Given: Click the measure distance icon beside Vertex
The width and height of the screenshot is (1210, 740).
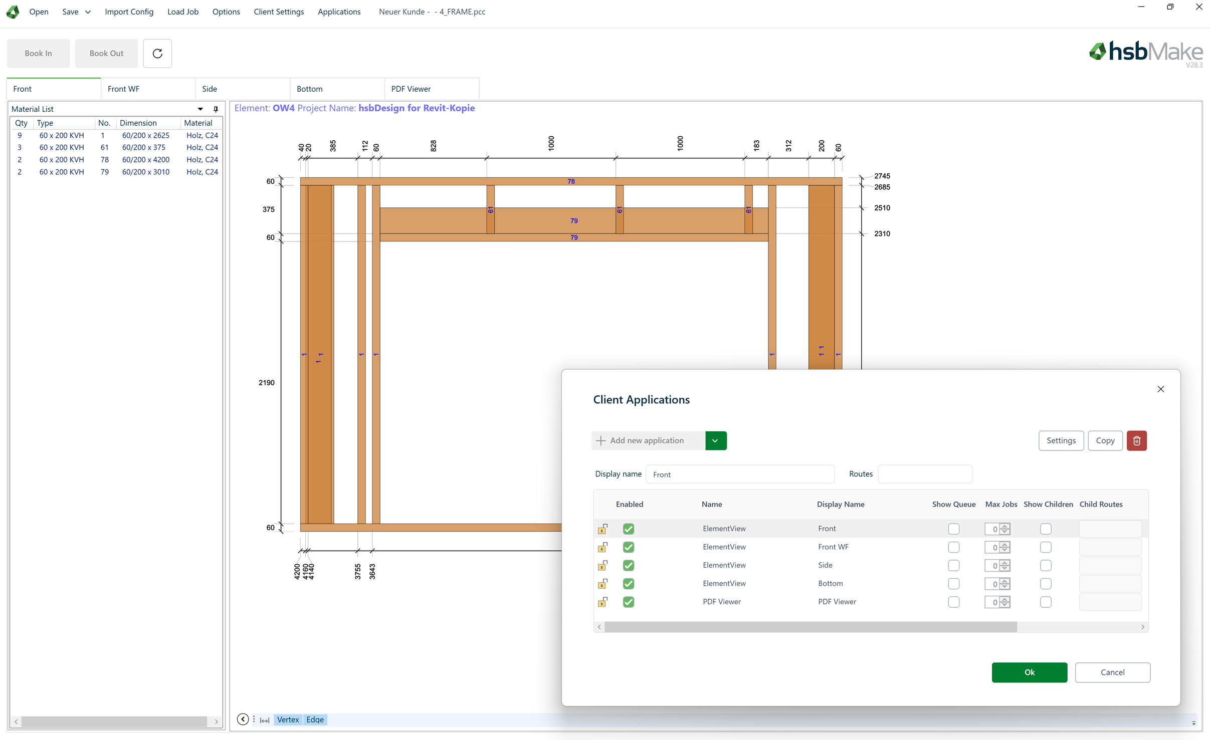Looking at the screenshot, I should pyautogui.click(x=265, y=720).
